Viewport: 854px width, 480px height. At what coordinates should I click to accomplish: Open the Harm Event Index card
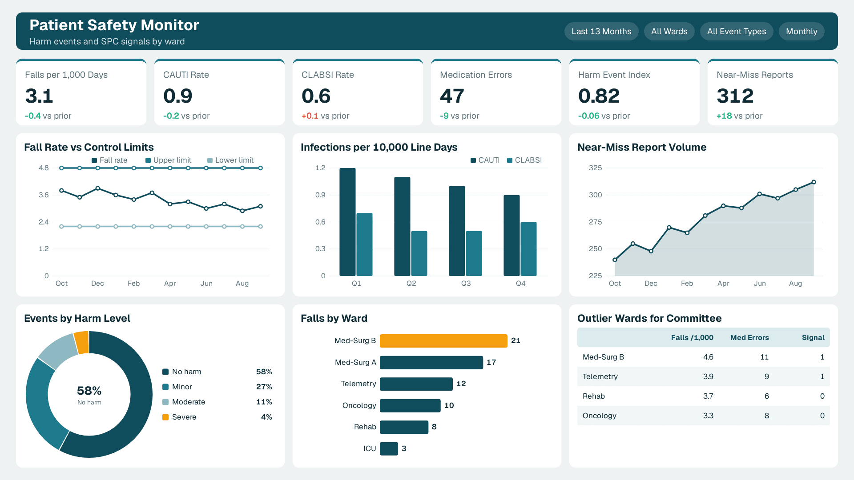point(634,92)
